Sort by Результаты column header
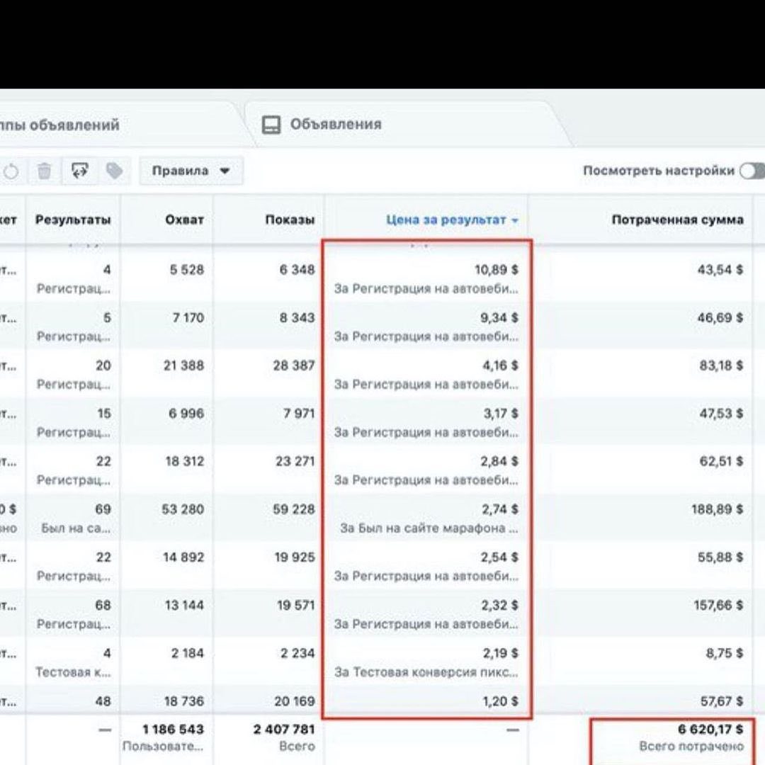Viewport: 765px width, 765px height. point(73,220)
